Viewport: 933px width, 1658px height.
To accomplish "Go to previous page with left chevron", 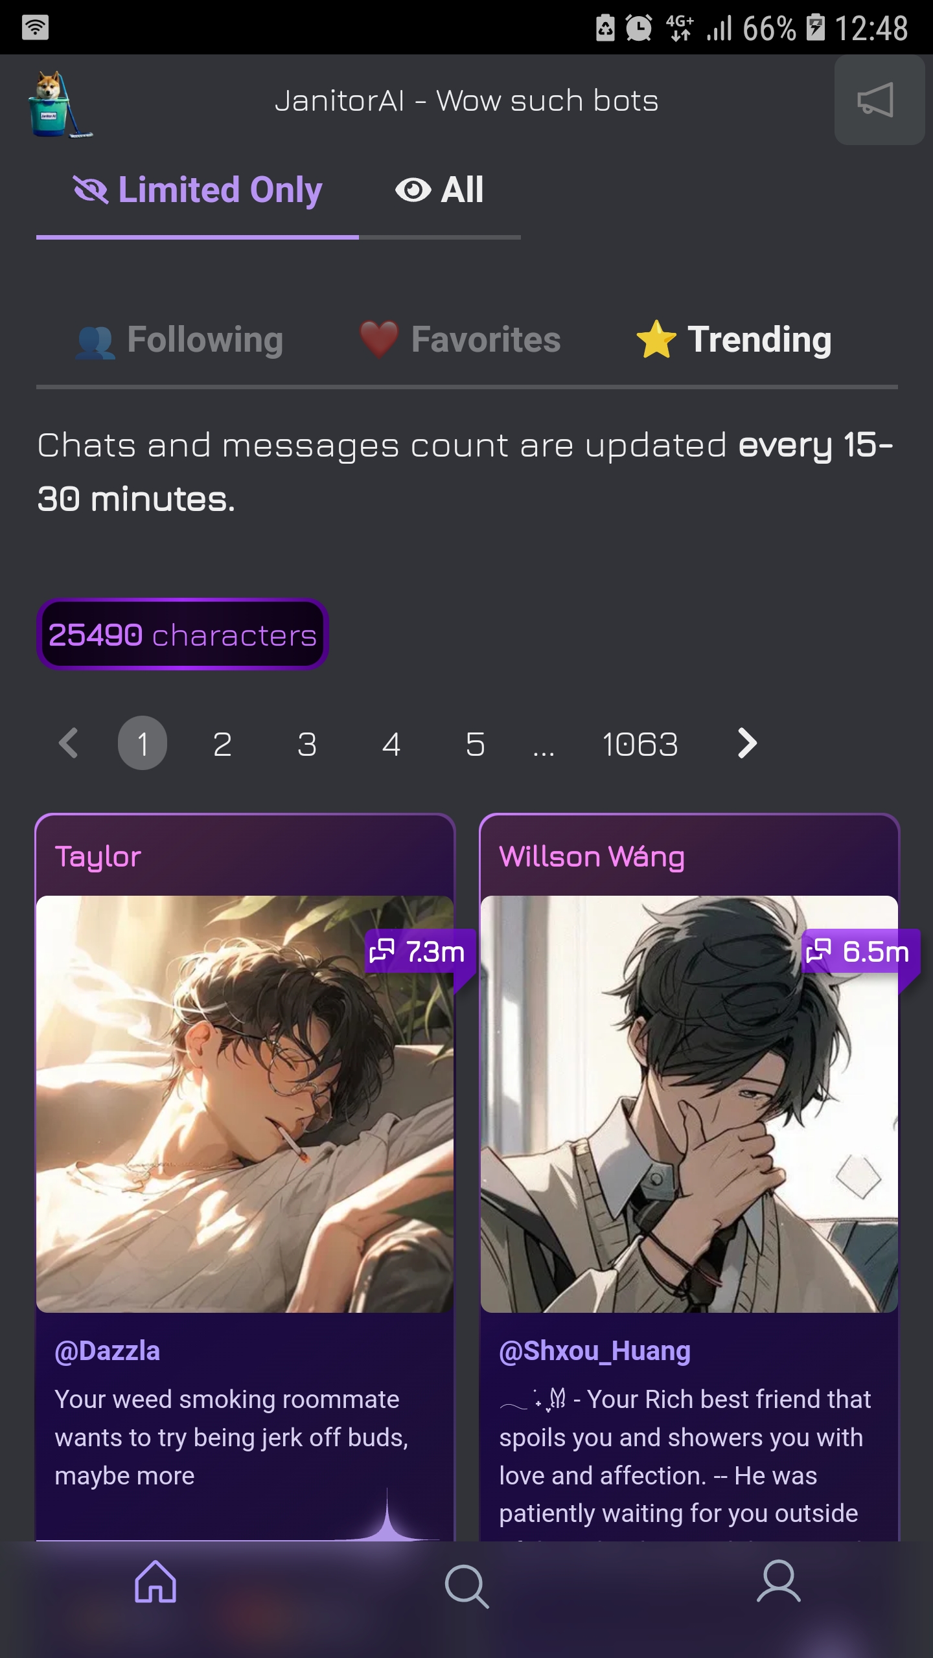I will pos(69,743).
